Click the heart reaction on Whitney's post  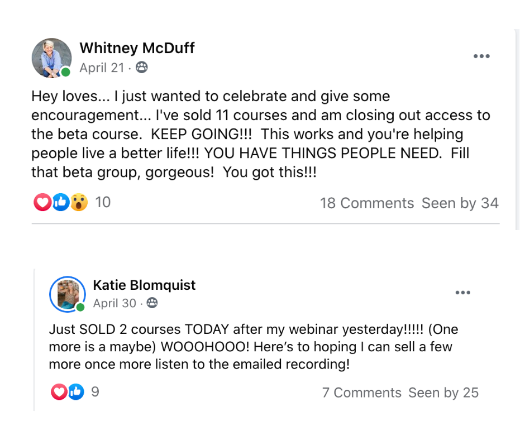42,203
